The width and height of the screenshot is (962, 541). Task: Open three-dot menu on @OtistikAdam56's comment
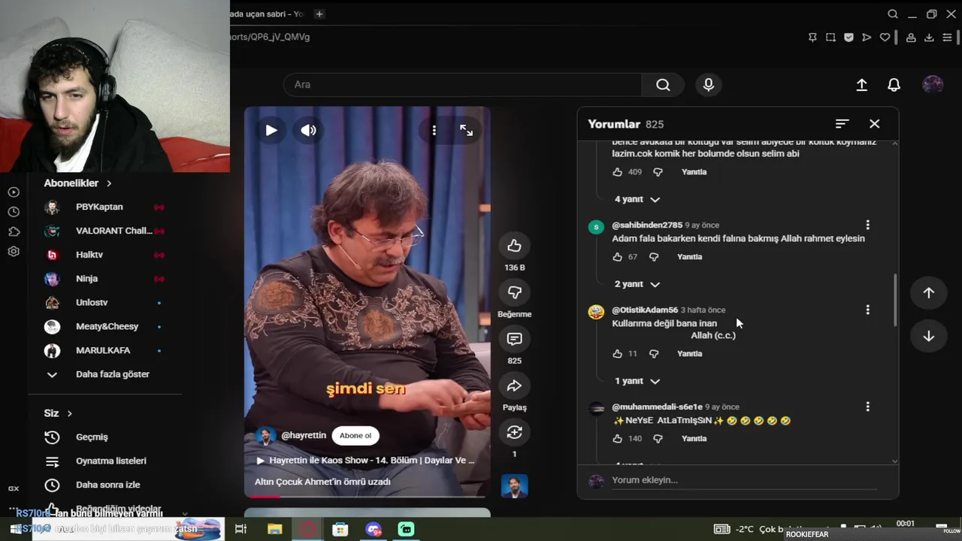coord(867,310)
